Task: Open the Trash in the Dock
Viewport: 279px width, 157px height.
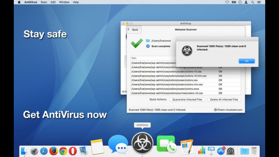Action: pos(254,151)
